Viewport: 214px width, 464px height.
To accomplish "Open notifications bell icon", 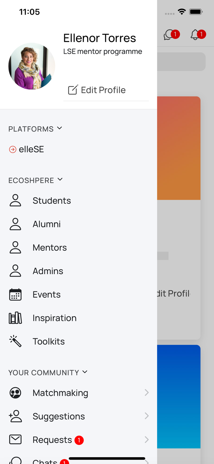I will [x=195, y=35].
